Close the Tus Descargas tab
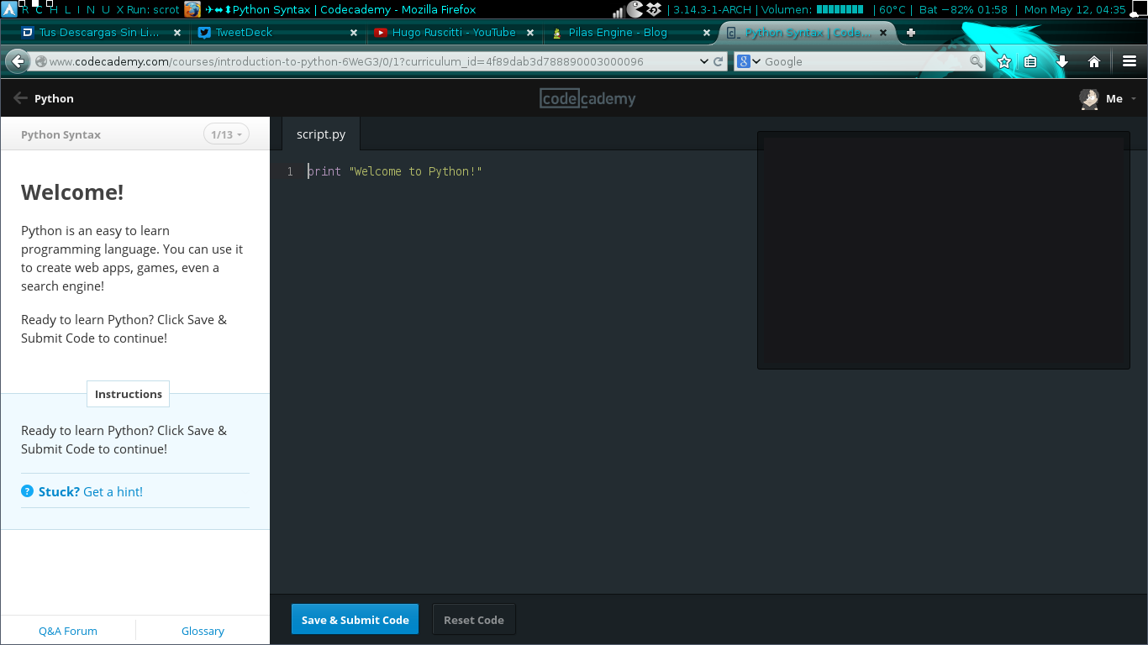This screenshot has height=645, width=1148. point(177,33)
